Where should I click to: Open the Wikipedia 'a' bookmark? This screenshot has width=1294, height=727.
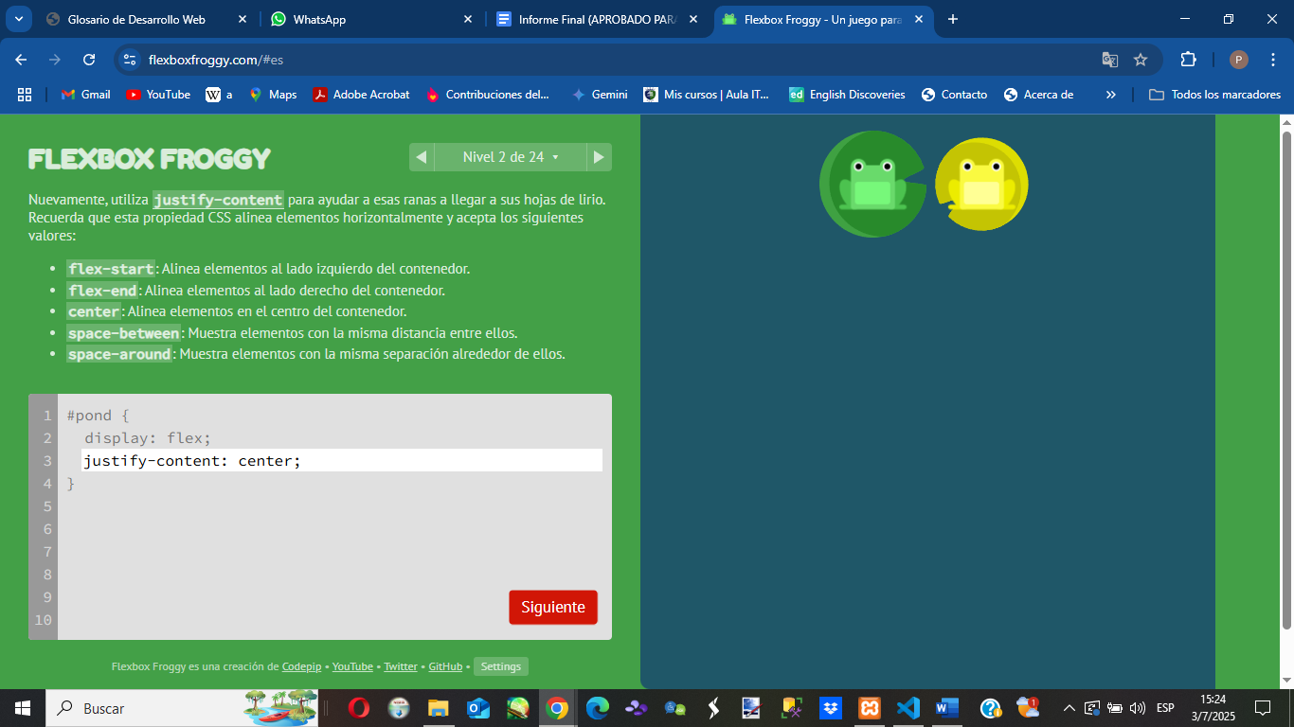pos(219,95)
